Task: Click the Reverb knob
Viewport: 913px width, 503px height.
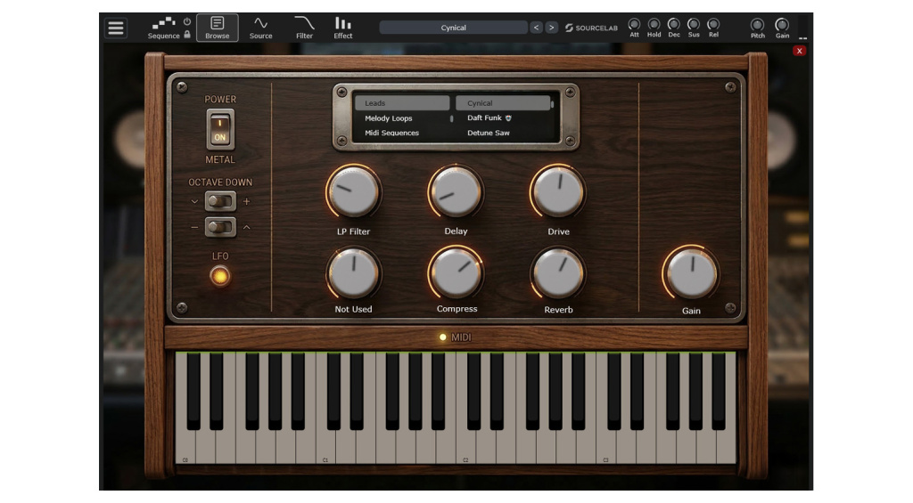Action: coord(558,272)
